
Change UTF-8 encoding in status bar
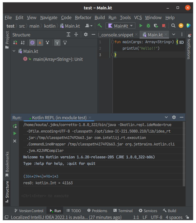[x=156, y=217]
